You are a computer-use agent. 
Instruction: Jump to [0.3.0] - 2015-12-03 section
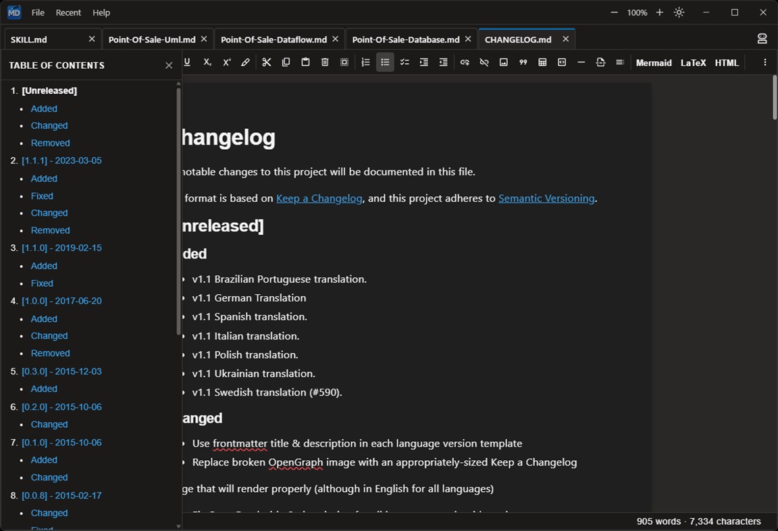(61, 371)
